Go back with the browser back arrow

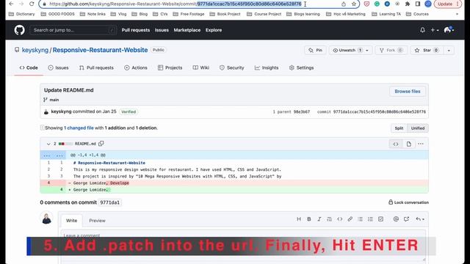tap(12, 4)
